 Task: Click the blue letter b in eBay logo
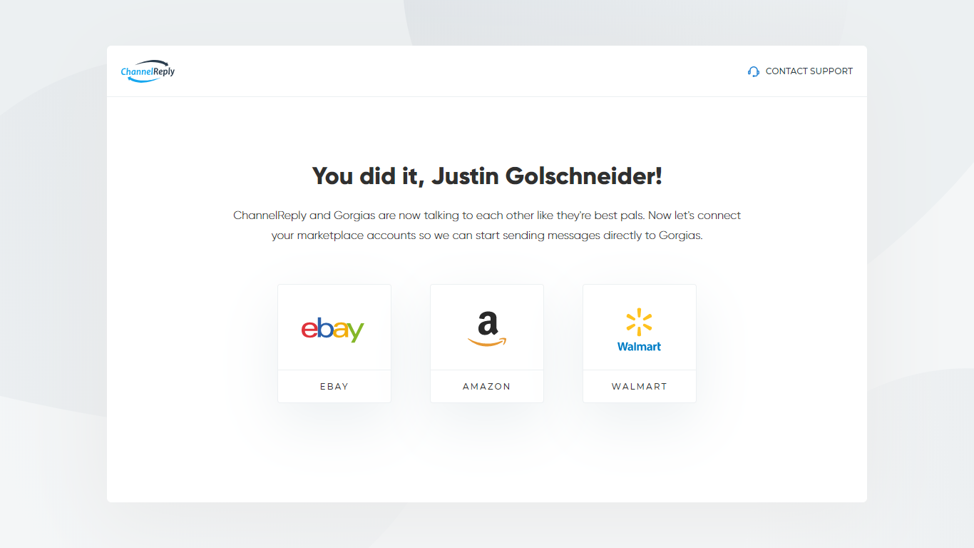pos(324,326)
